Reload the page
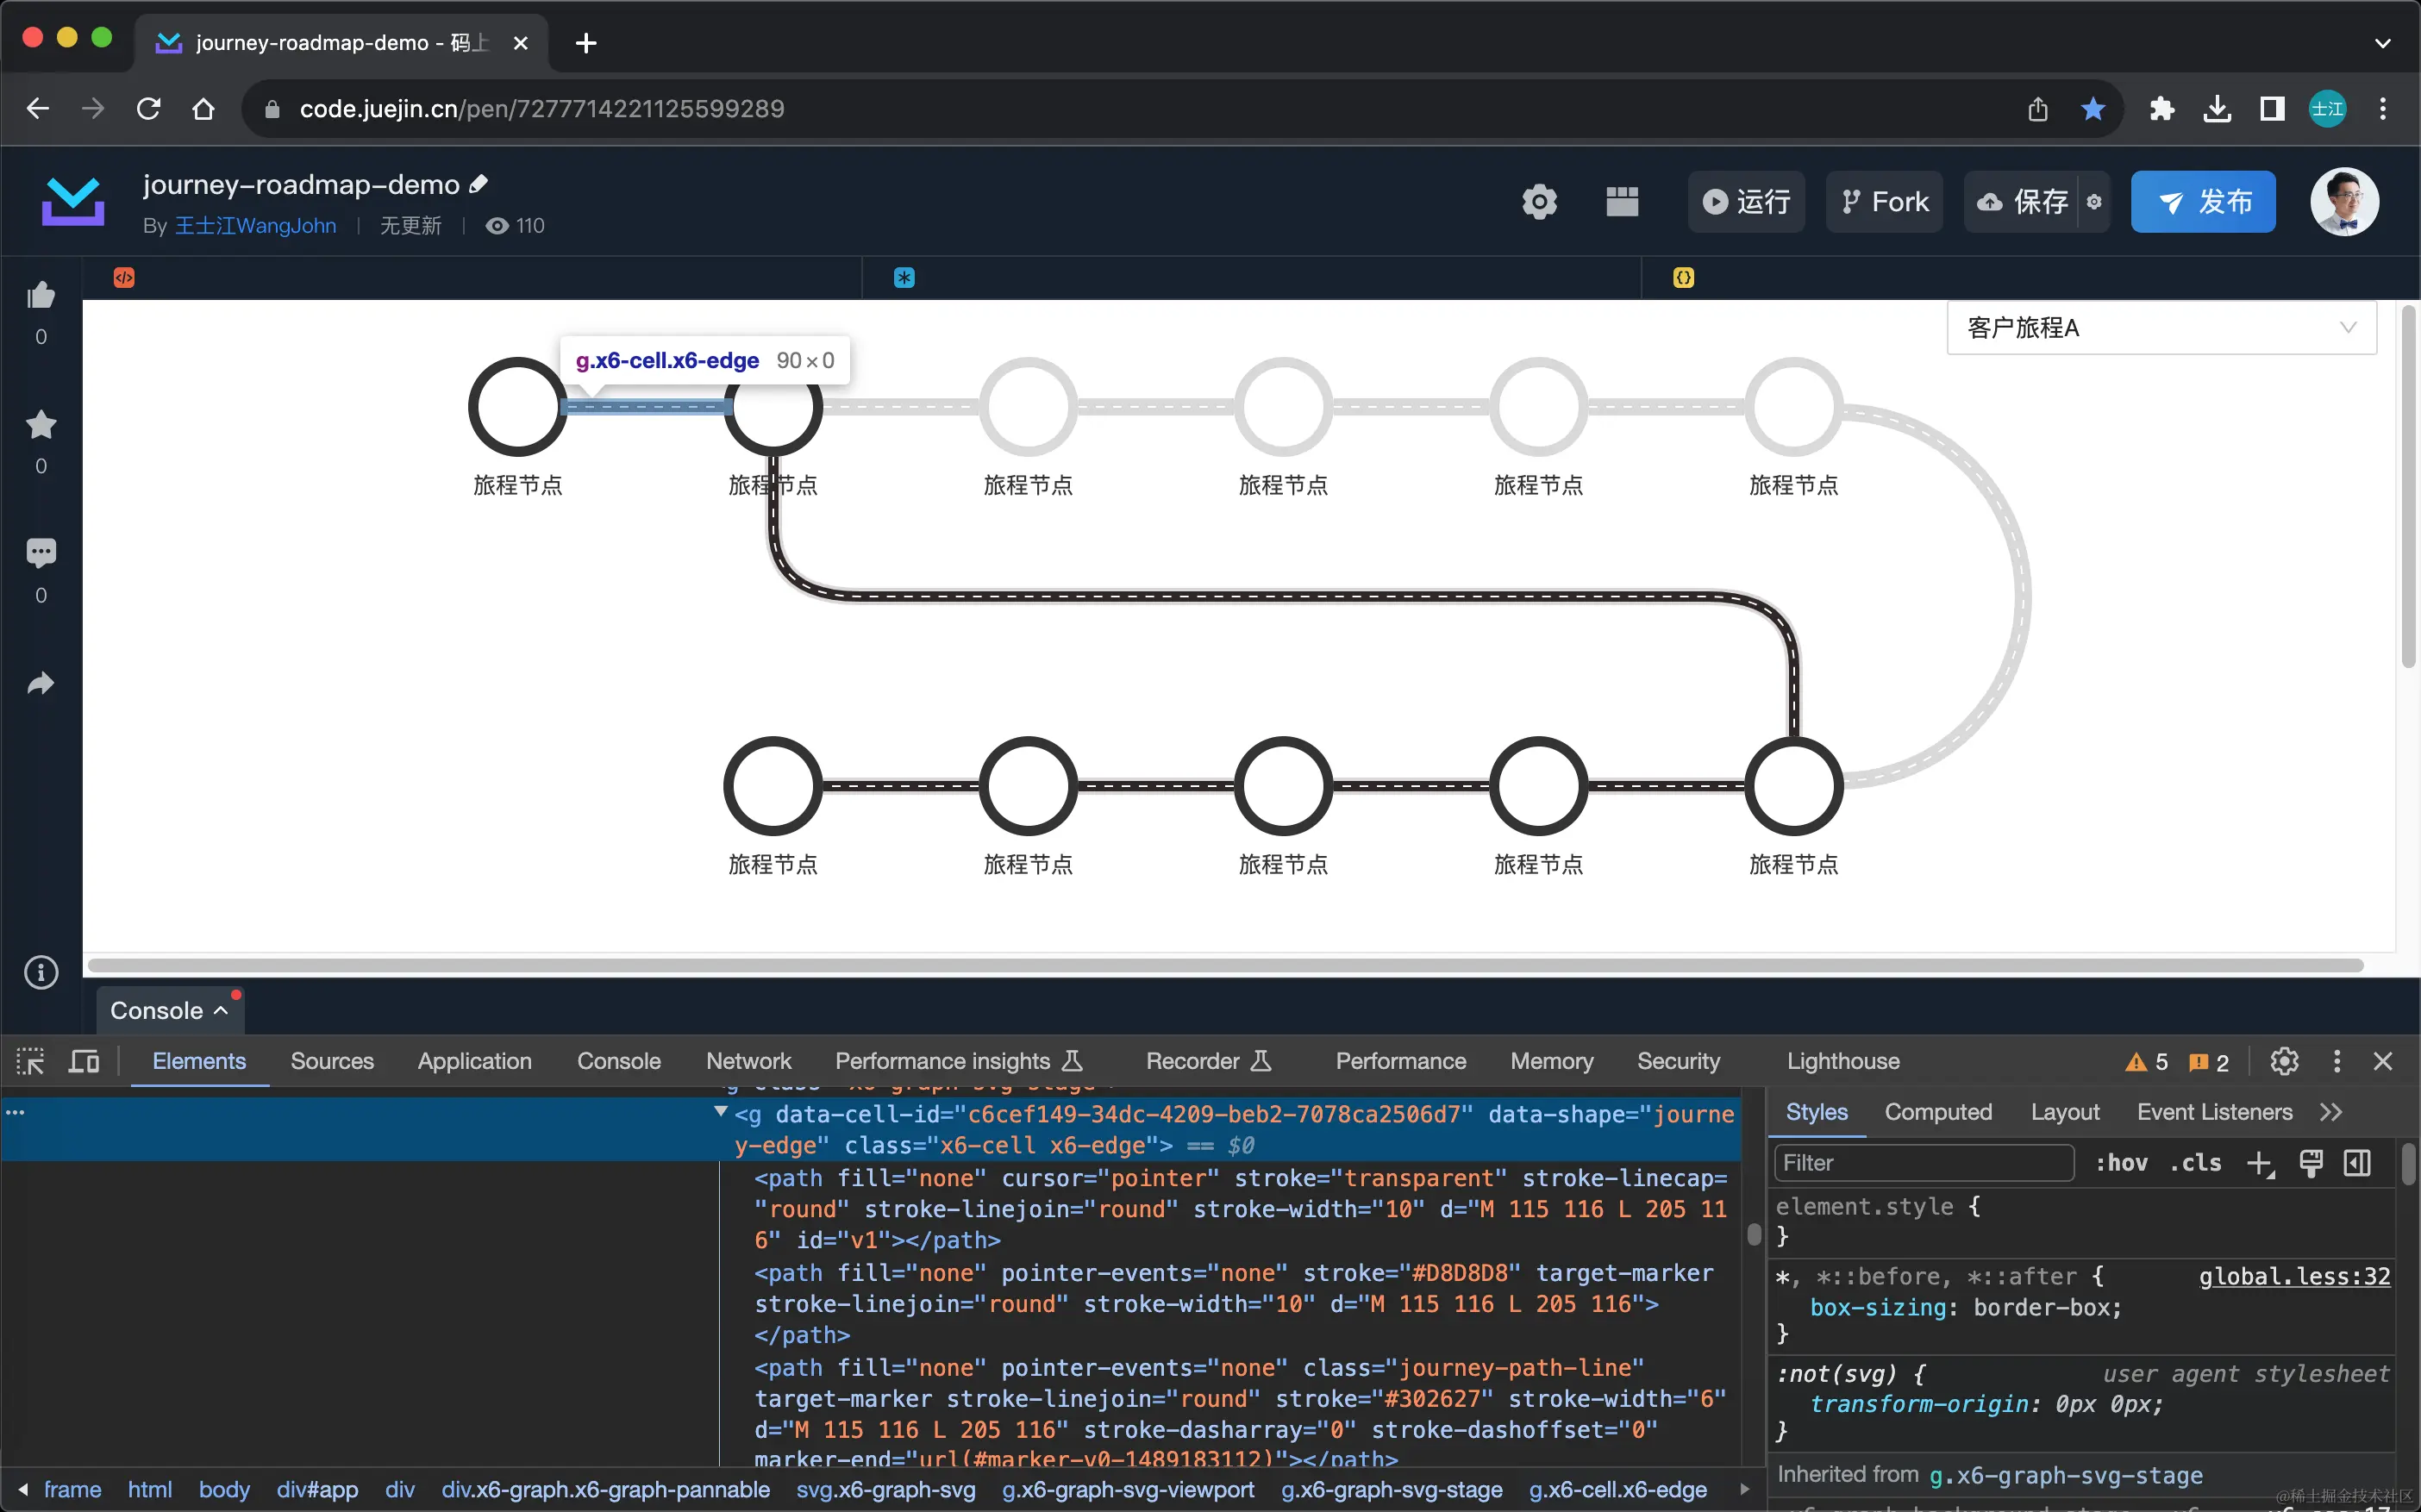This screenshot has width=2421, height=1512. click(148, 108)
